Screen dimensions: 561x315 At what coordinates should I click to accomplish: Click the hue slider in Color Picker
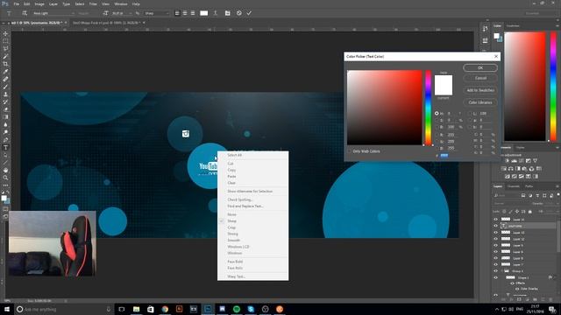click(429, 108)
